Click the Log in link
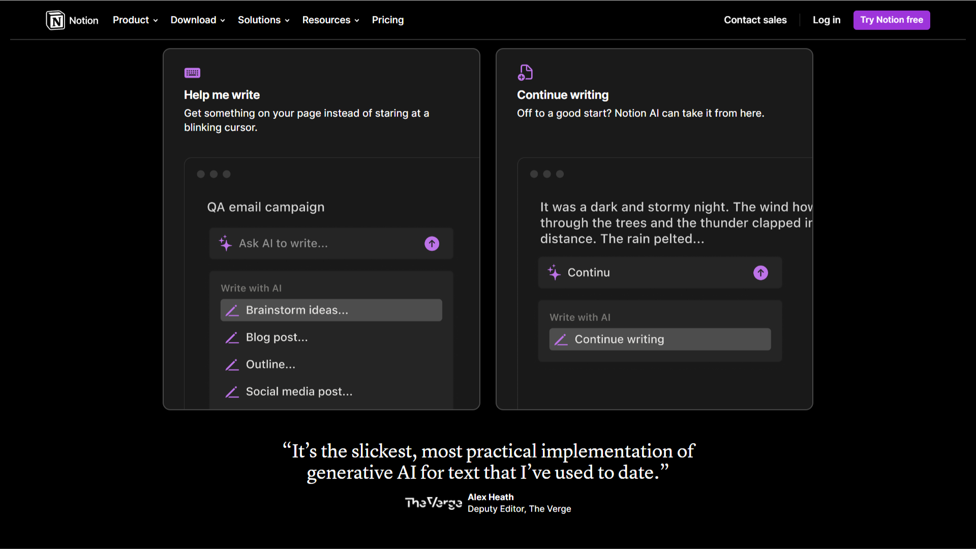 (x=827, y=20)
